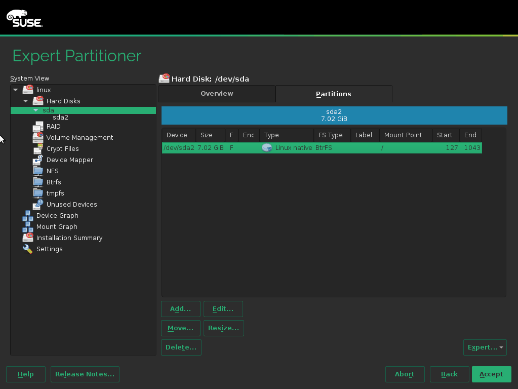Click the Unused Devices icon
This screenshot has height=389, width=518.
(38, 205)
